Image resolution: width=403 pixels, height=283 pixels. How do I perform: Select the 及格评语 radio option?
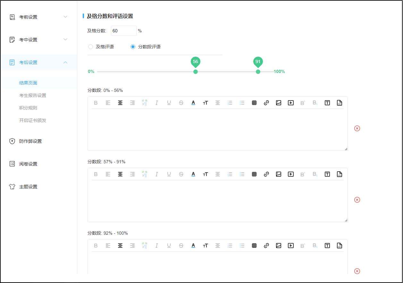91,47
